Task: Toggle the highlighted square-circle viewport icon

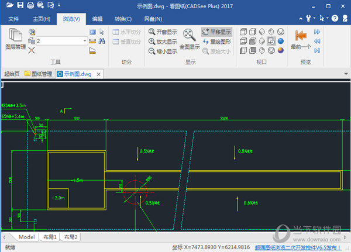Action: pos(271,41)
